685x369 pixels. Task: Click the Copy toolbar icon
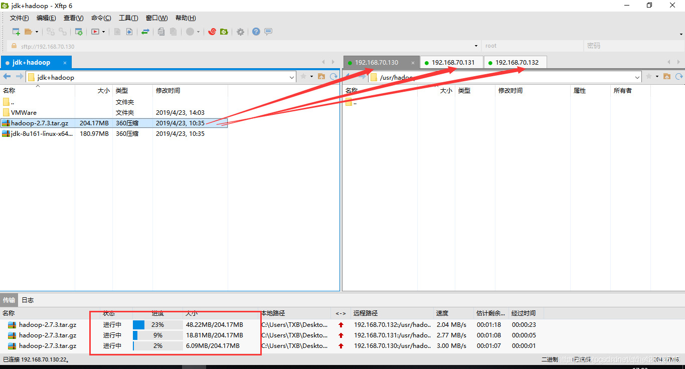point(161,32)
